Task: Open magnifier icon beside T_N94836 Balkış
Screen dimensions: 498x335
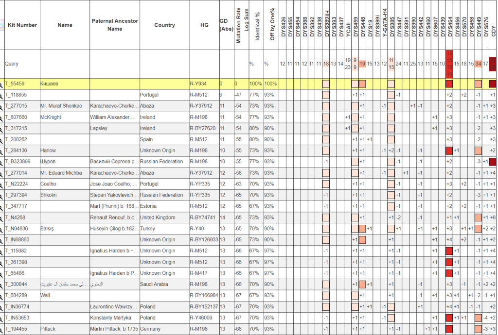Action: pyautogui.click(x=2, y=229)
